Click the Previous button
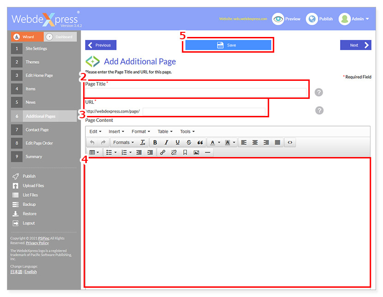Screen dimensions: 383x297 [x=101, y=45]
